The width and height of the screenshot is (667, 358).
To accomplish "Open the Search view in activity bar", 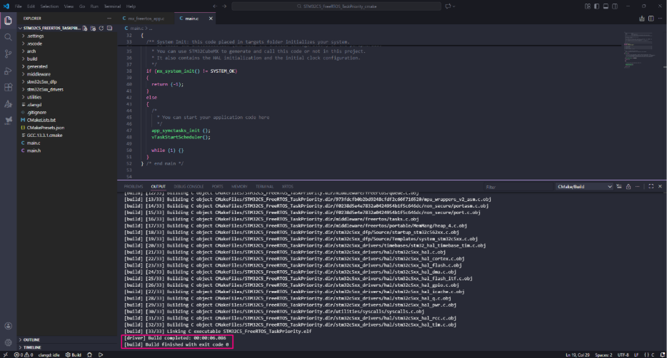I will point(8,36).
